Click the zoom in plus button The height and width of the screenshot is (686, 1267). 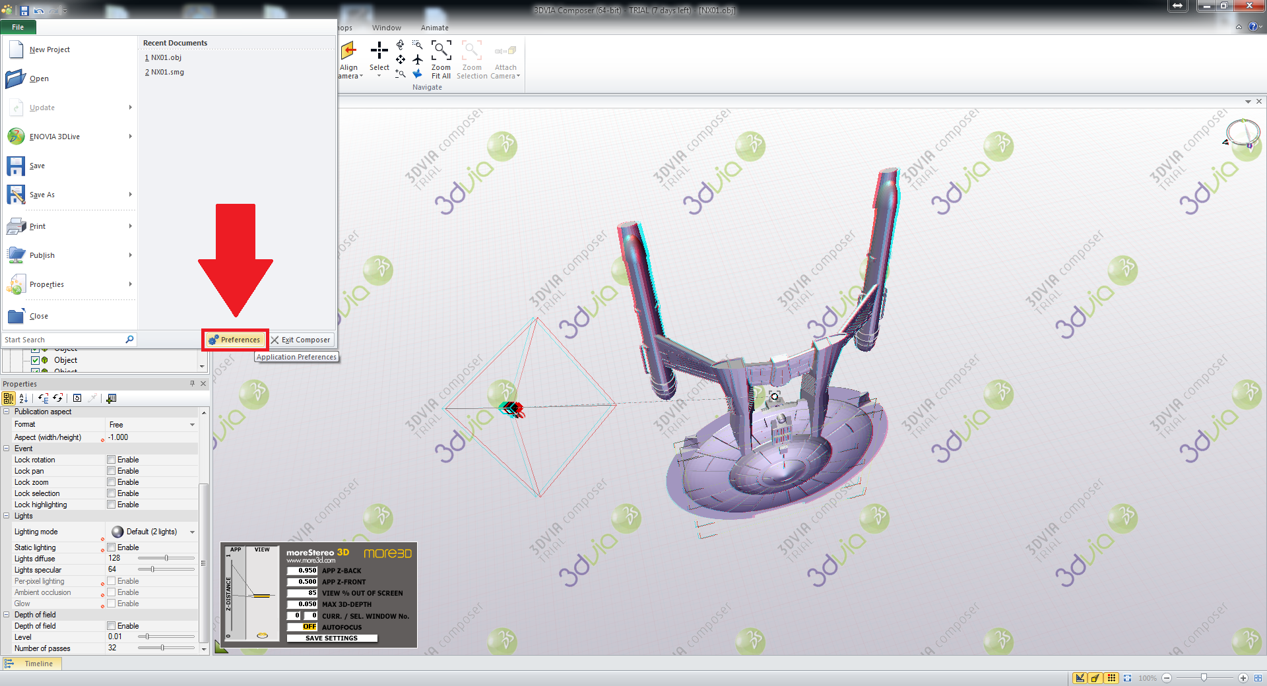(1243, 678)
